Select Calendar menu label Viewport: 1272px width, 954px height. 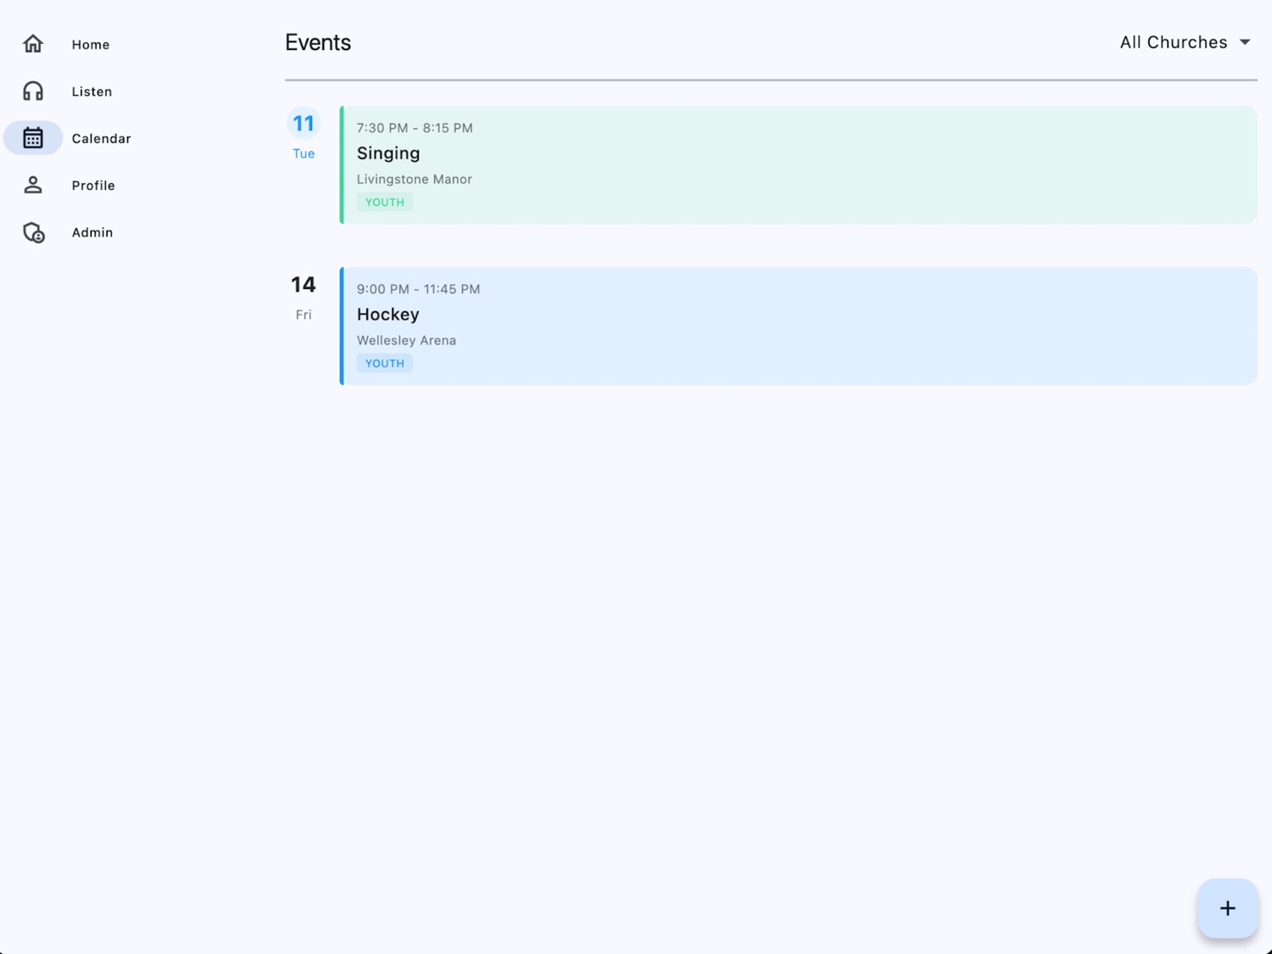pyautogui.click(x=101, y=138)
